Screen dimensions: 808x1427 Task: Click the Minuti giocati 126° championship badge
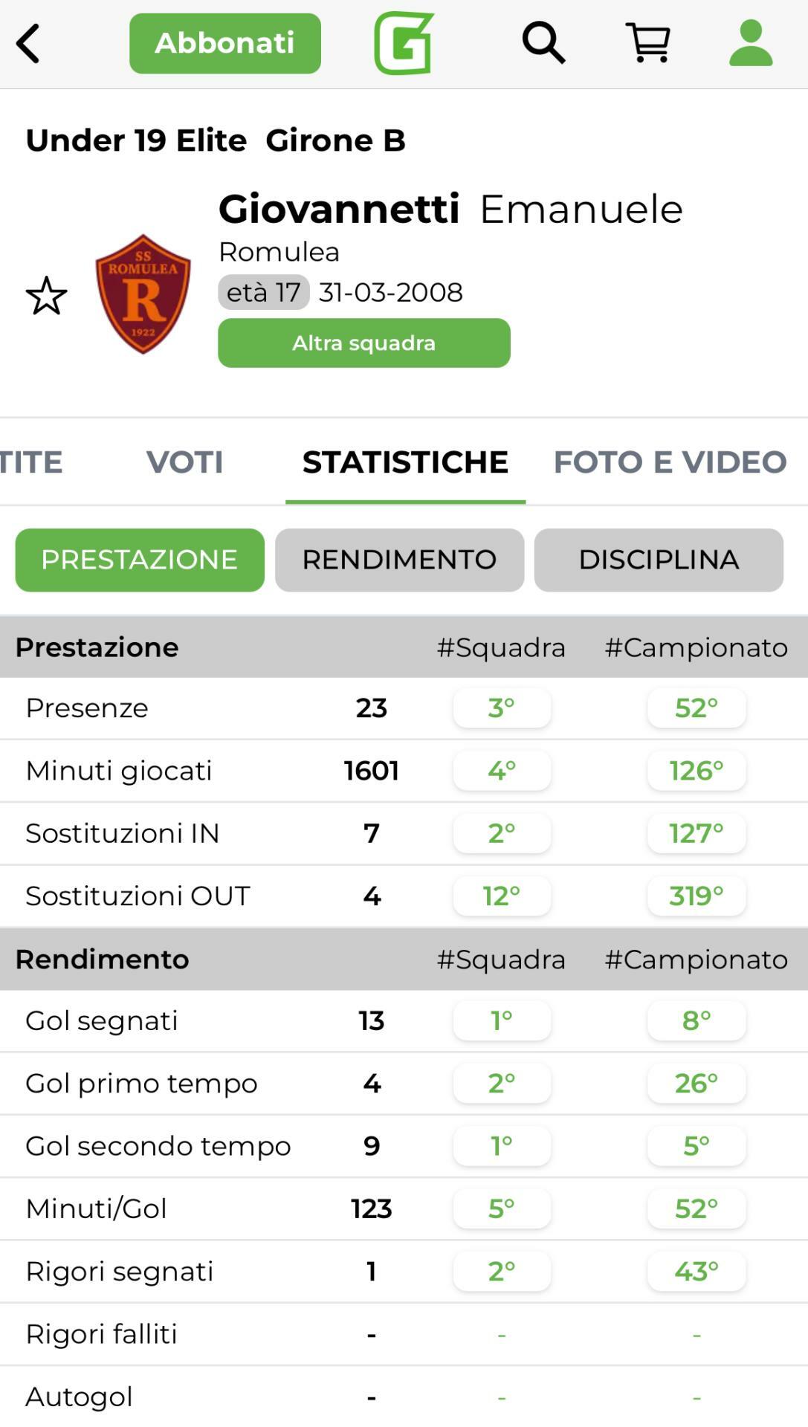697,771
